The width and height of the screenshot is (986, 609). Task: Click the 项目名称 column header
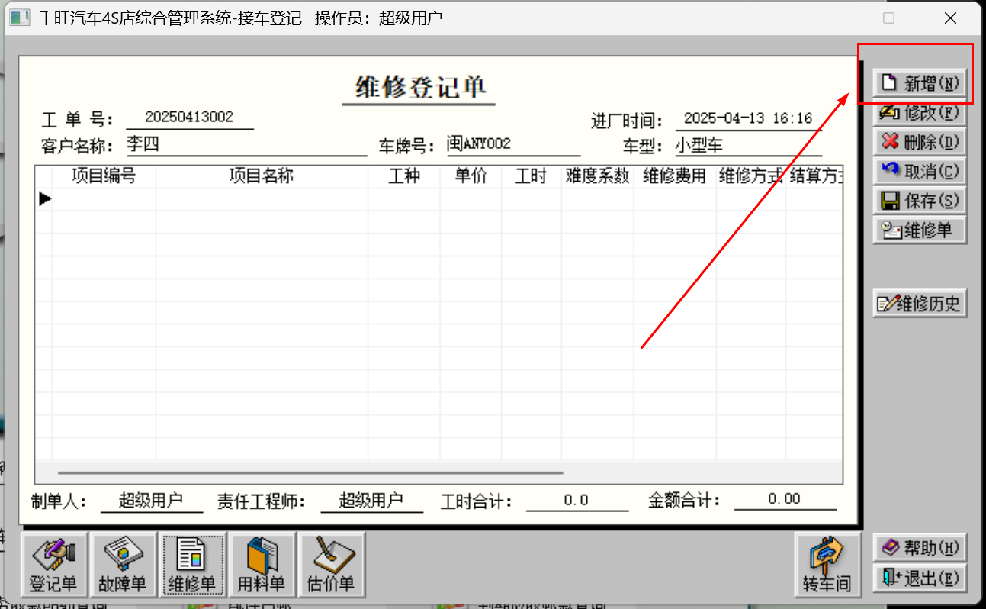262,176
